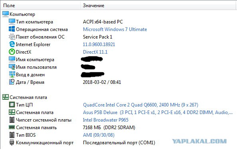This screenshot has height=153, width=237.
Task: Click the DirectX Xbox-style icon
Action: click(x=12, y=52)
